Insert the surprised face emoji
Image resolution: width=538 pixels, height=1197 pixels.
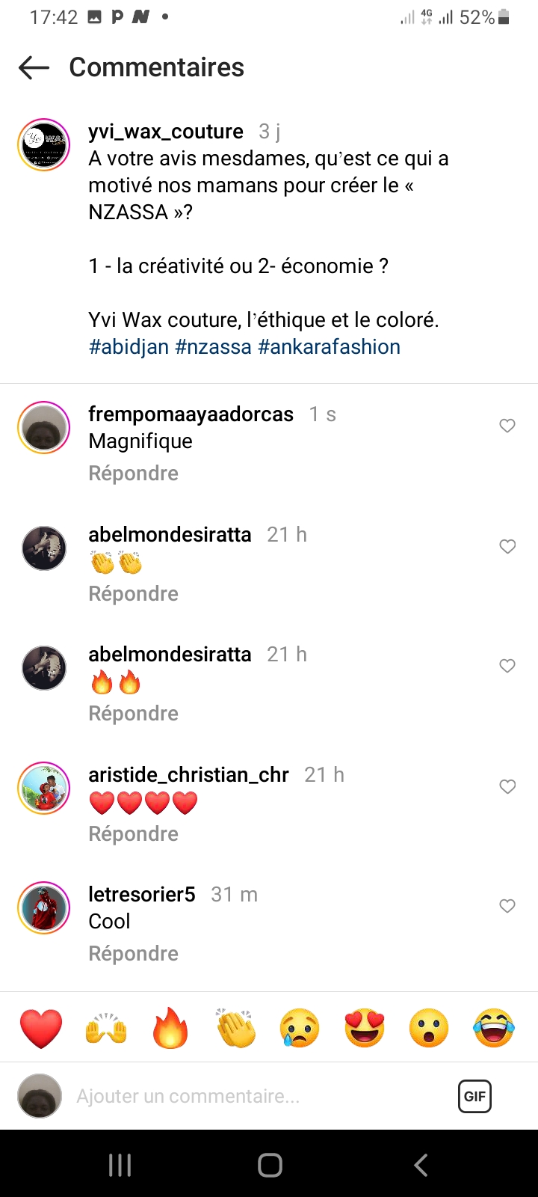point(429,1028)
